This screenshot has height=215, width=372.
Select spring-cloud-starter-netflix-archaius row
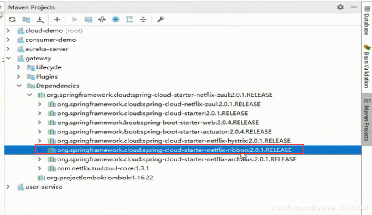[x=177, y=159]
